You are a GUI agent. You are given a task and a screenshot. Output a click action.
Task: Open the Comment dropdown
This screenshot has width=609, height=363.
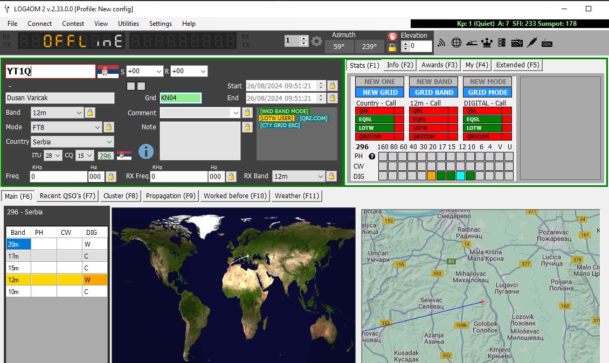(236, 113)
